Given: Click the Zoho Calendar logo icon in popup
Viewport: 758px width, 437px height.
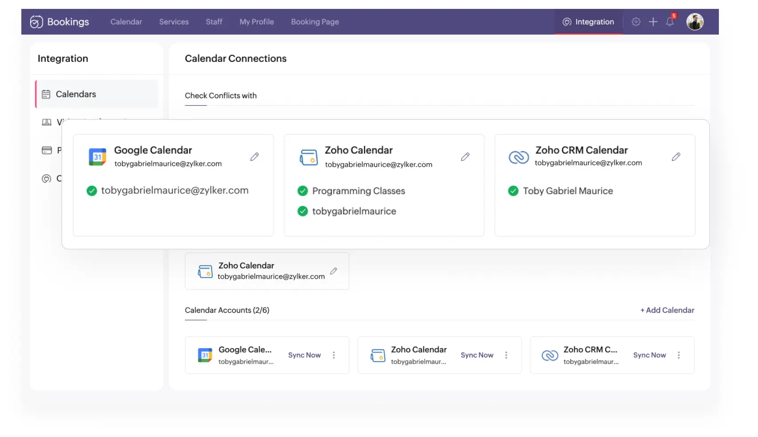Looking at the screenshot, I should (x=308, y=157).
